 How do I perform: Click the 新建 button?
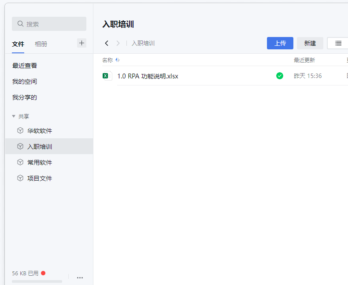pyautogui.click(x=310, y=43)
